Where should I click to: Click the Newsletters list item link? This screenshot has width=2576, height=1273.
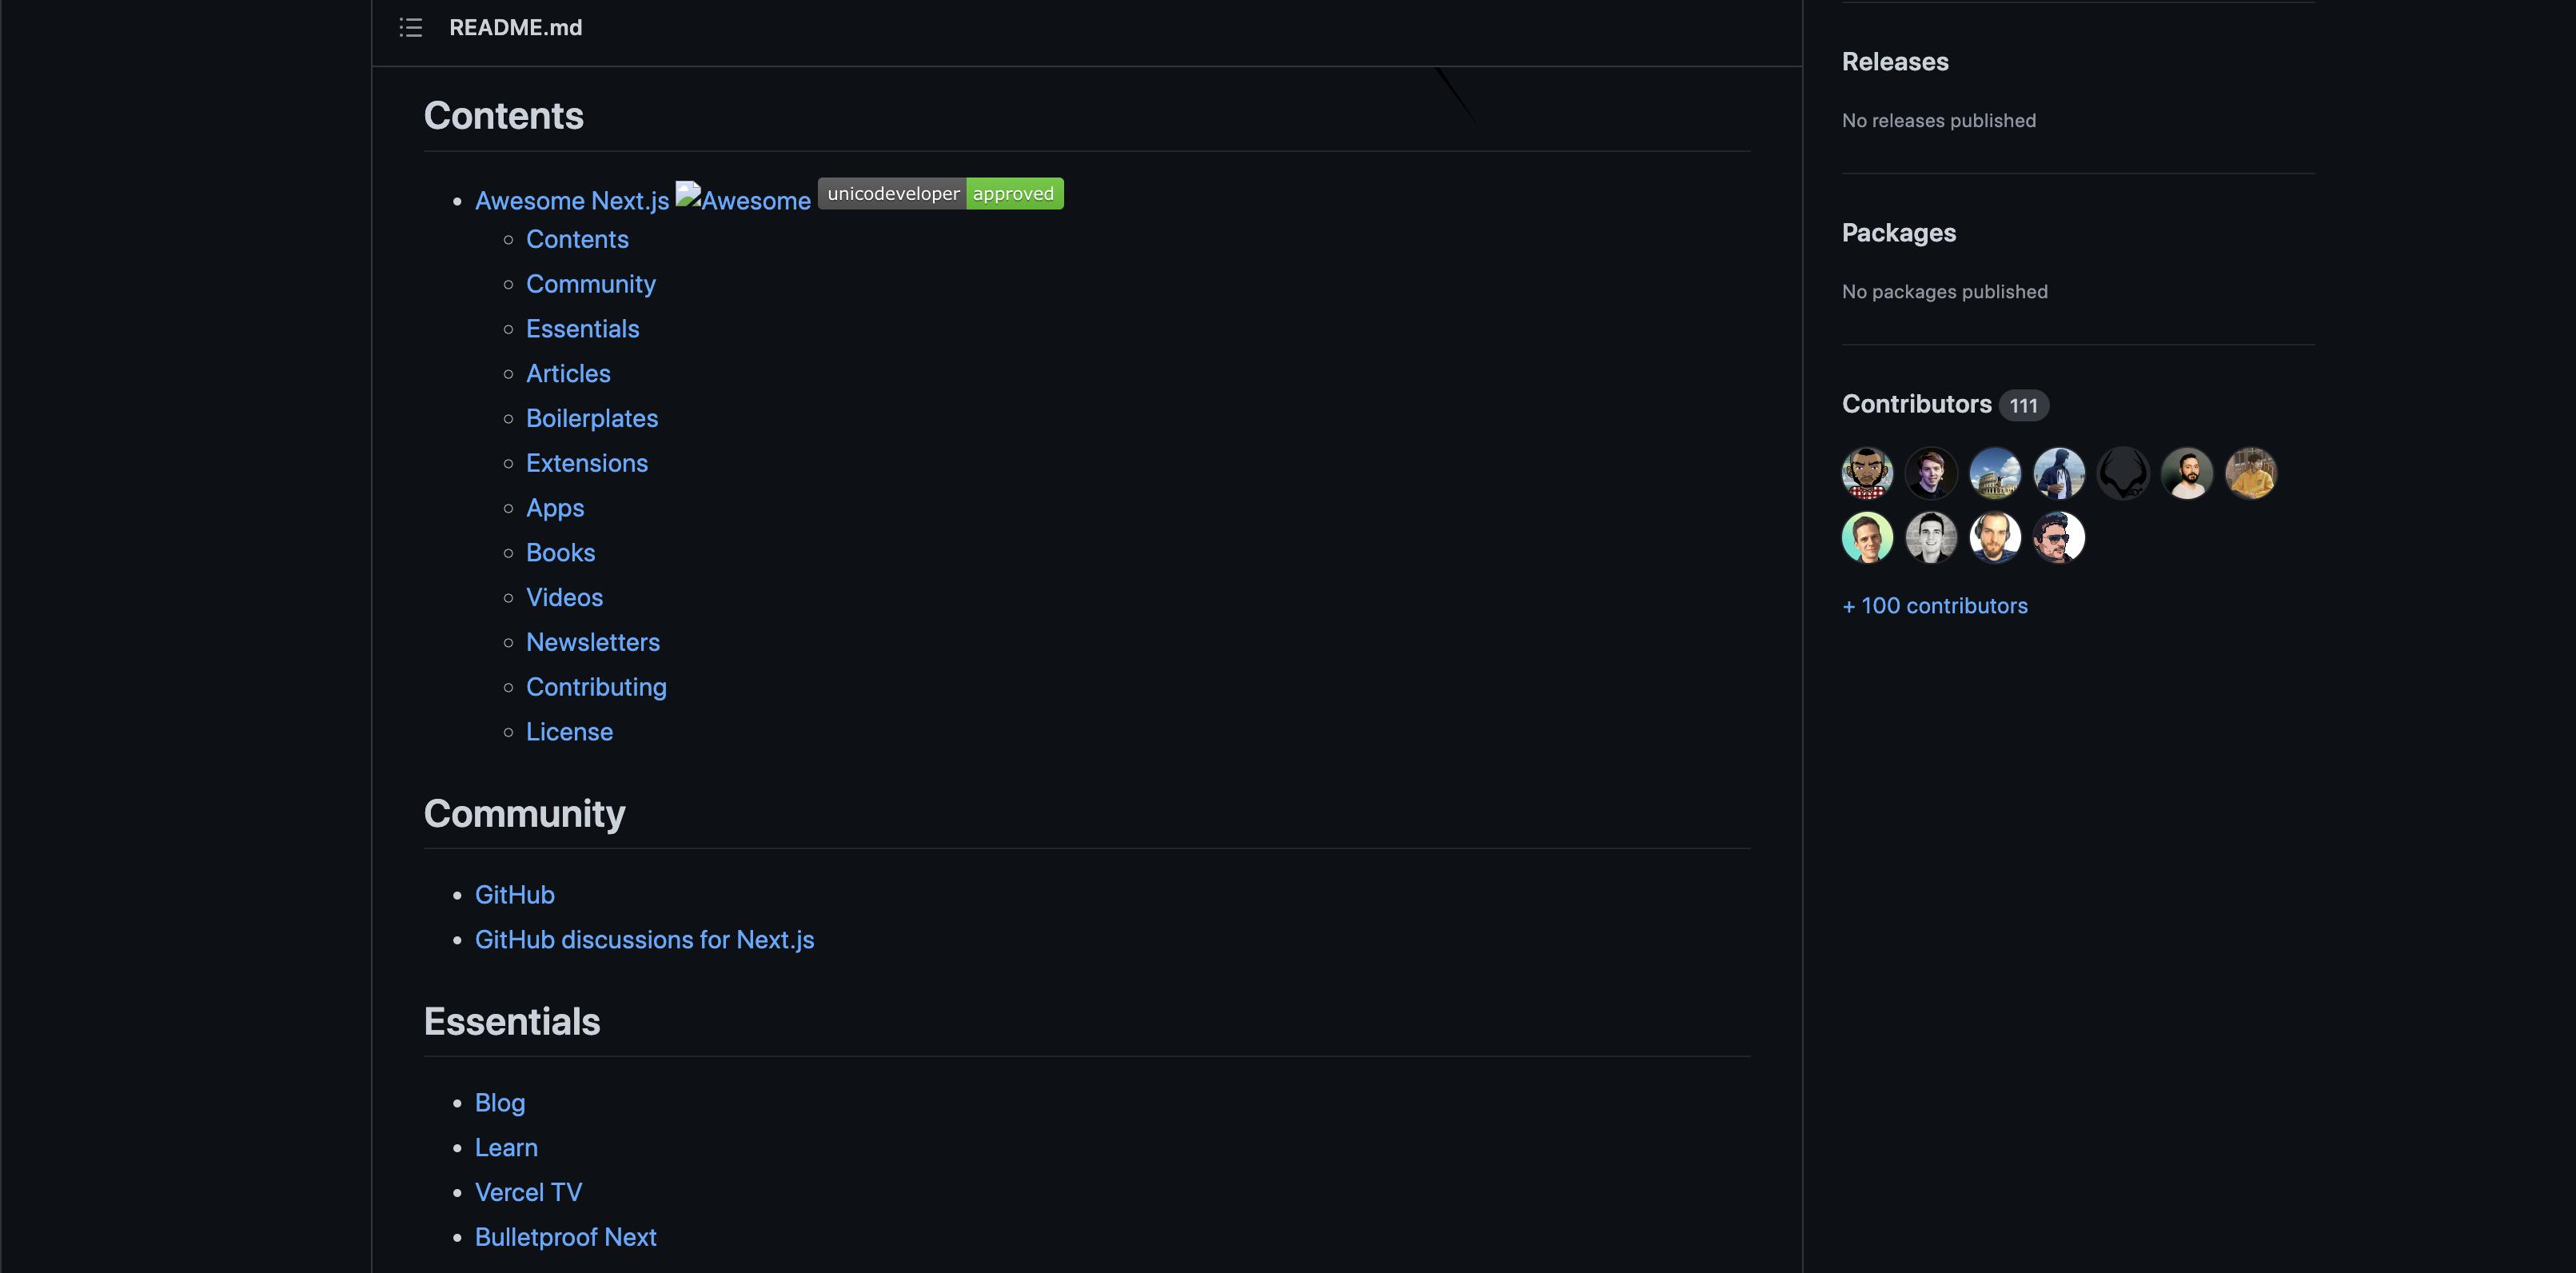[x=593, y=642]
